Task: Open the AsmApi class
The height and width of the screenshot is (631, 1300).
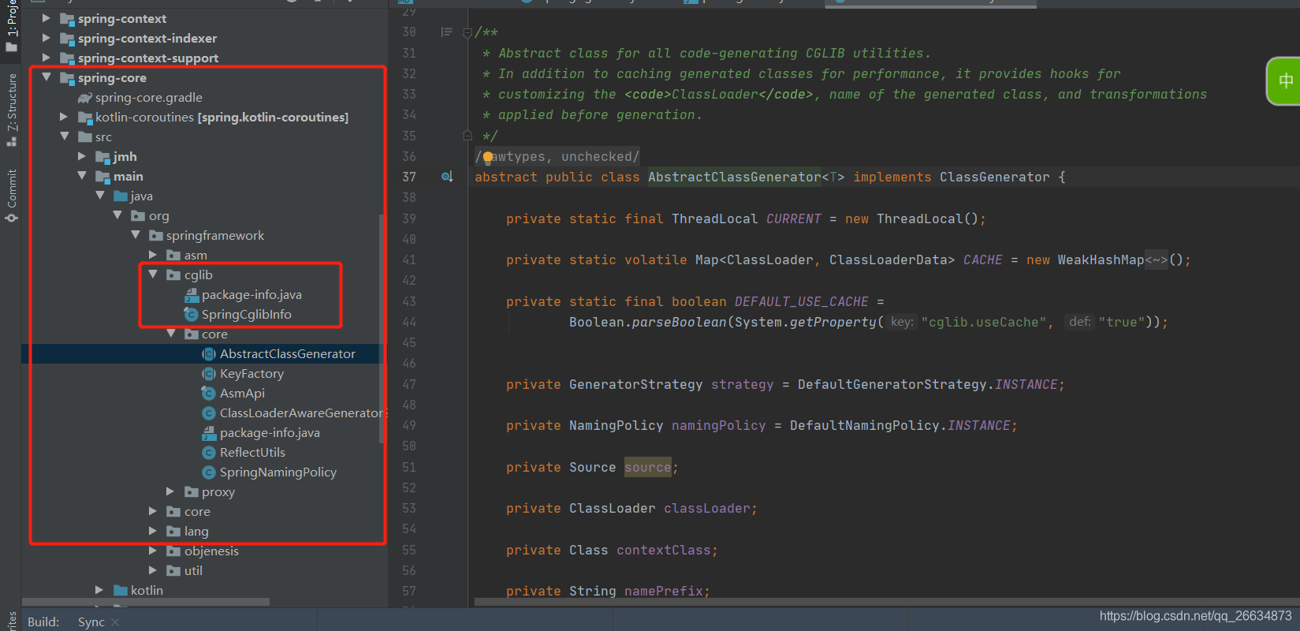Action: 242,393
